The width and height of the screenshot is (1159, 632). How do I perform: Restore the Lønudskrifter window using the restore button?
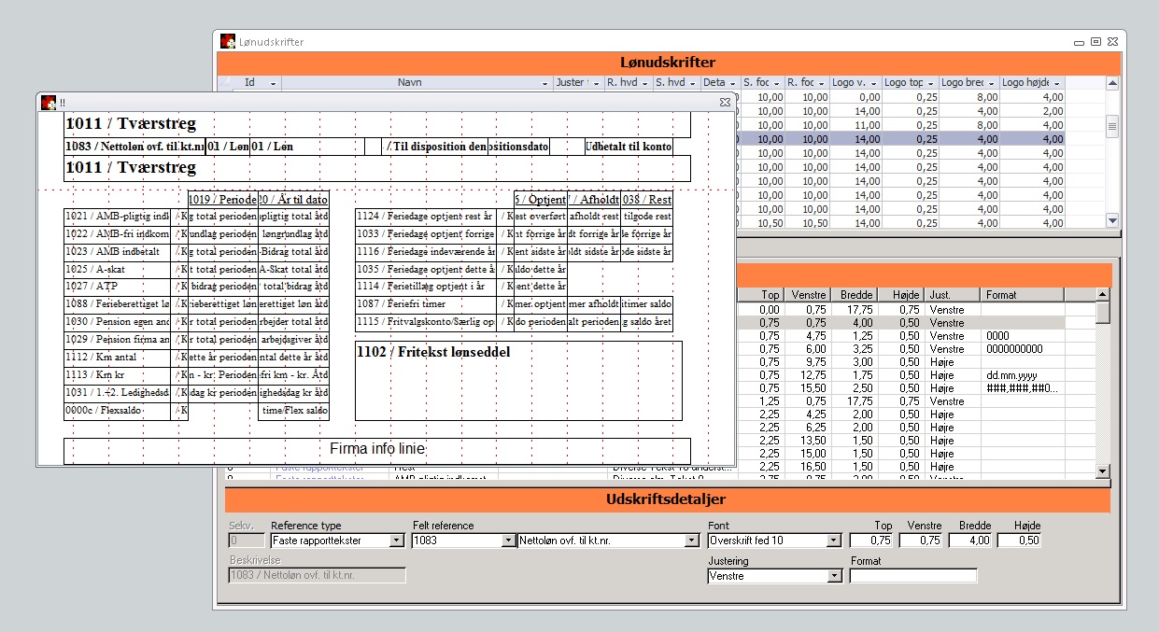[x=1095, y=41]
